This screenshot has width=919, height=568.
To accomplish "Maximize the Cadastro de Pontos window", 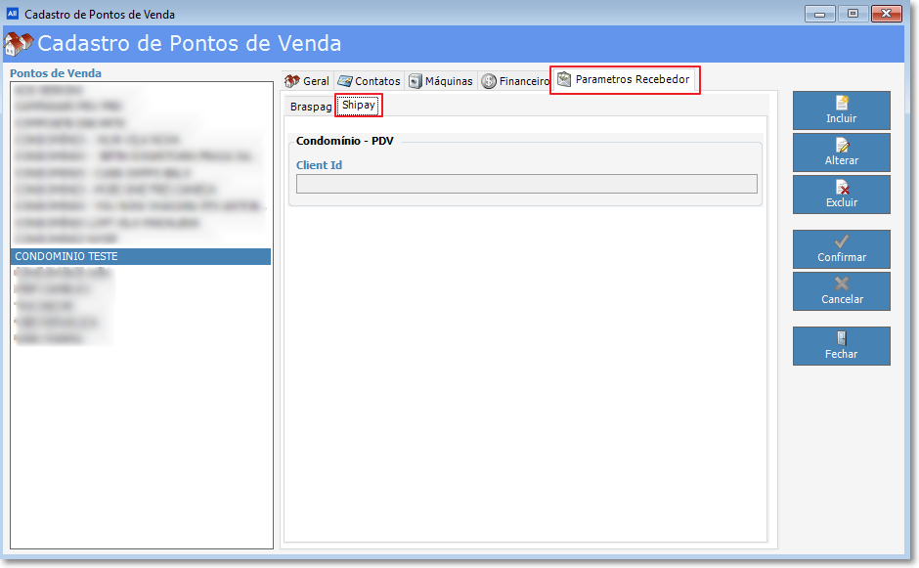I will point(853,14).
